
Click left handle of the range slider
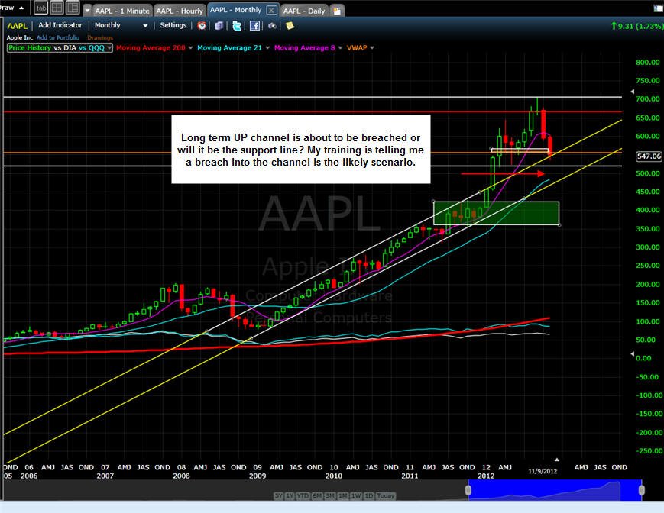[x=468, y=490]
